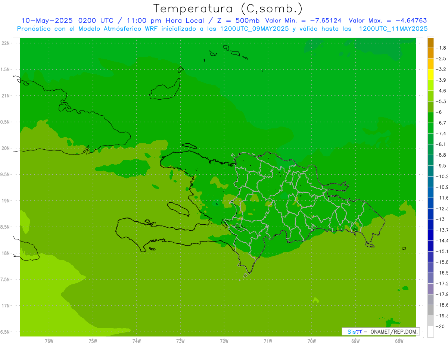Pick the light green swatch between -4.6 and -5.3

[x=430, y=96]
